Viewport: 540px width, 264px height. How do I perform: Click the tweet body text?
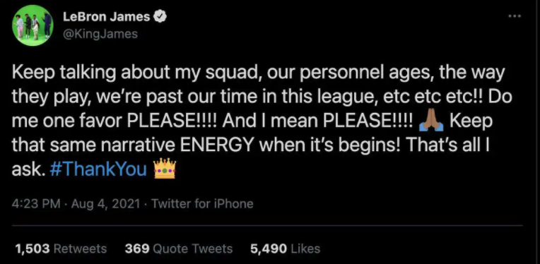click(x=262, y=121)
